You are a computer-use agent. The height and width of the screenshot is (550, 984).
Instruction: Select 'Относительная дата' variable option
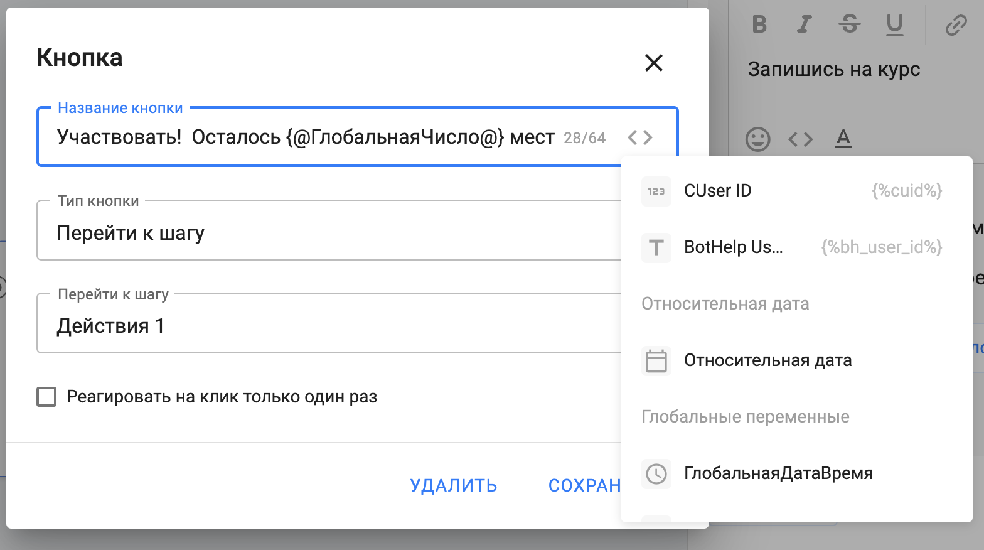[x=767, y=360]
